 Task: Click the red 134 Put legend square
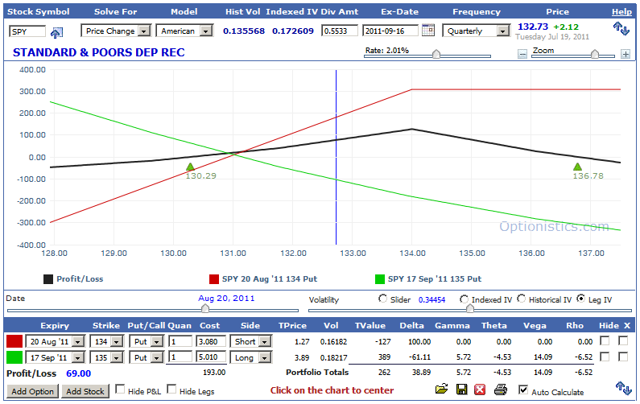tap(214, 279)
